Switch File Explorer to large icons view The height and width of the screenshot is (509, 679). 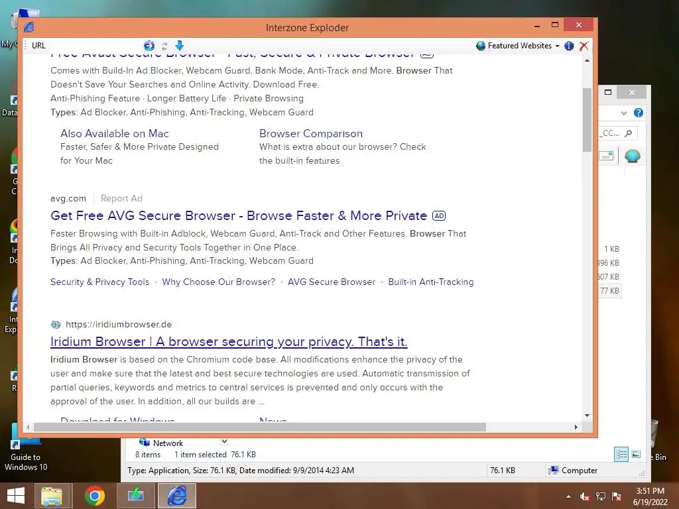pos(636,455)
